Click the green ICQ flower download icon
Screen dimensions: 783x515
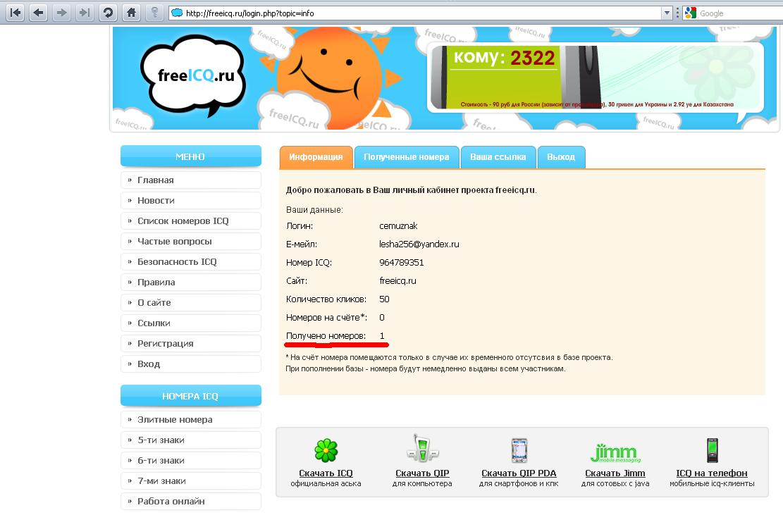[x=326, y=450]
